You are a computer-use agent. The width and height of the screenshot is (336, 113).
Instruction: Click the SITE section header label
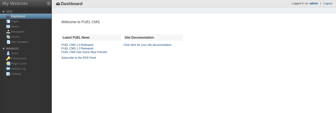(9, 12)
